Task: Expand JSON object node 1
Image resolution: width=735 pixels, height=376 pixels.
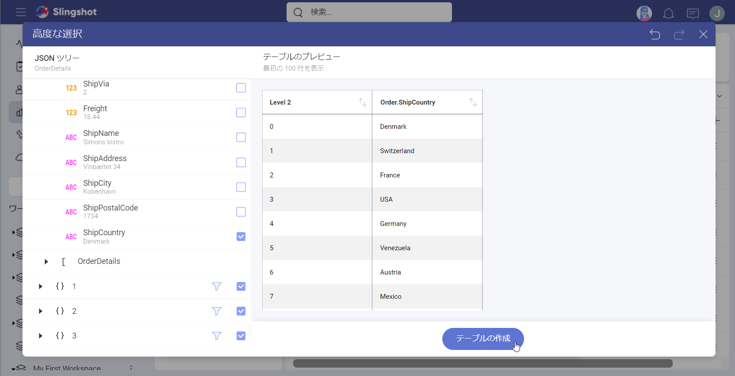Action: [41, 286]
